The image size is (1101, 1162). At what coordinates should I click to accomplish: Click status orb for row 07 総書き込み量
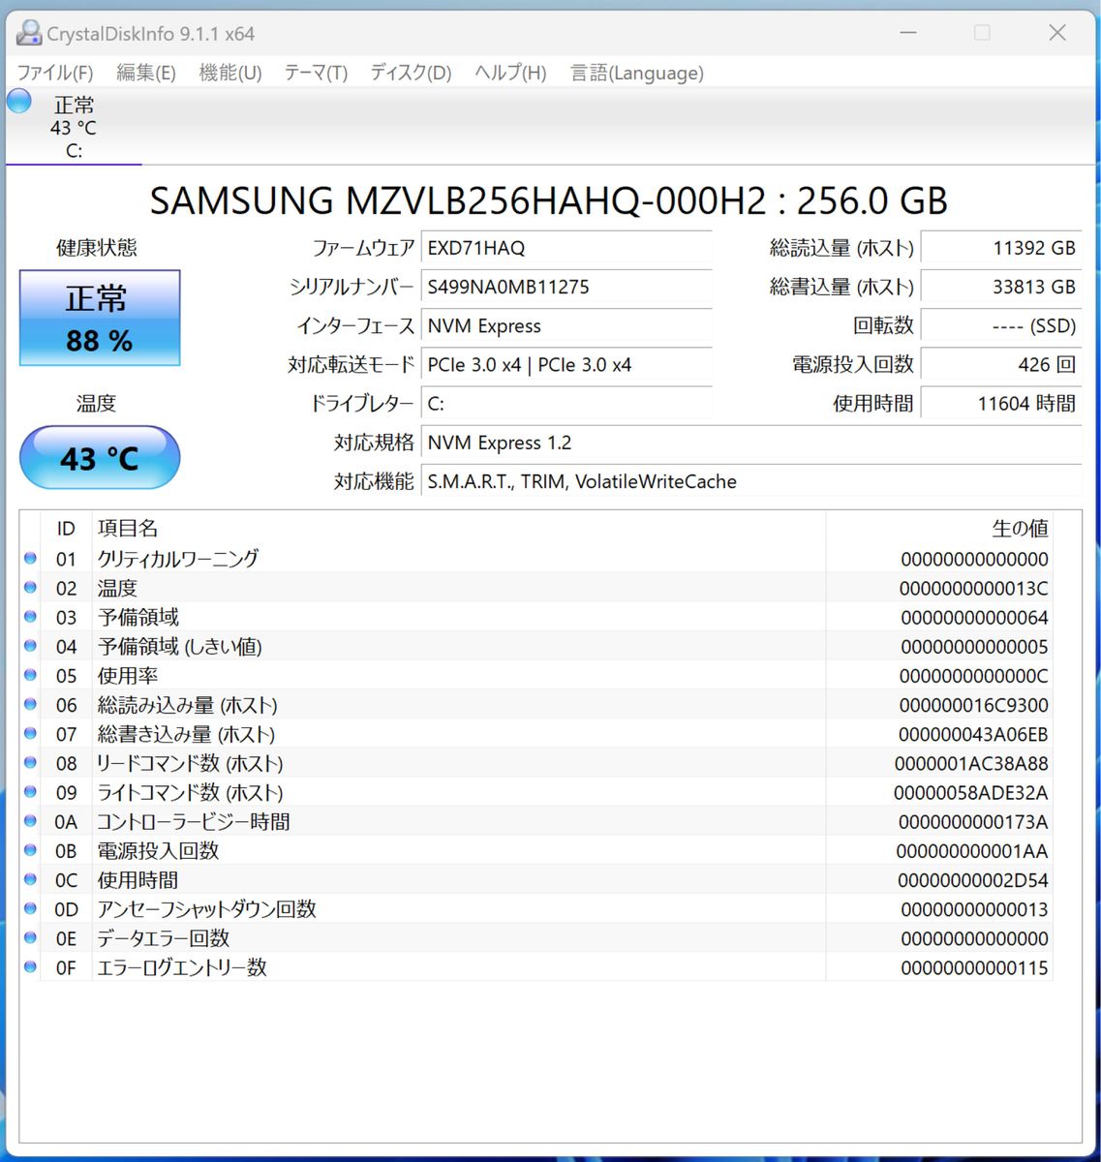pyautogui.click(x=30, y=733)
